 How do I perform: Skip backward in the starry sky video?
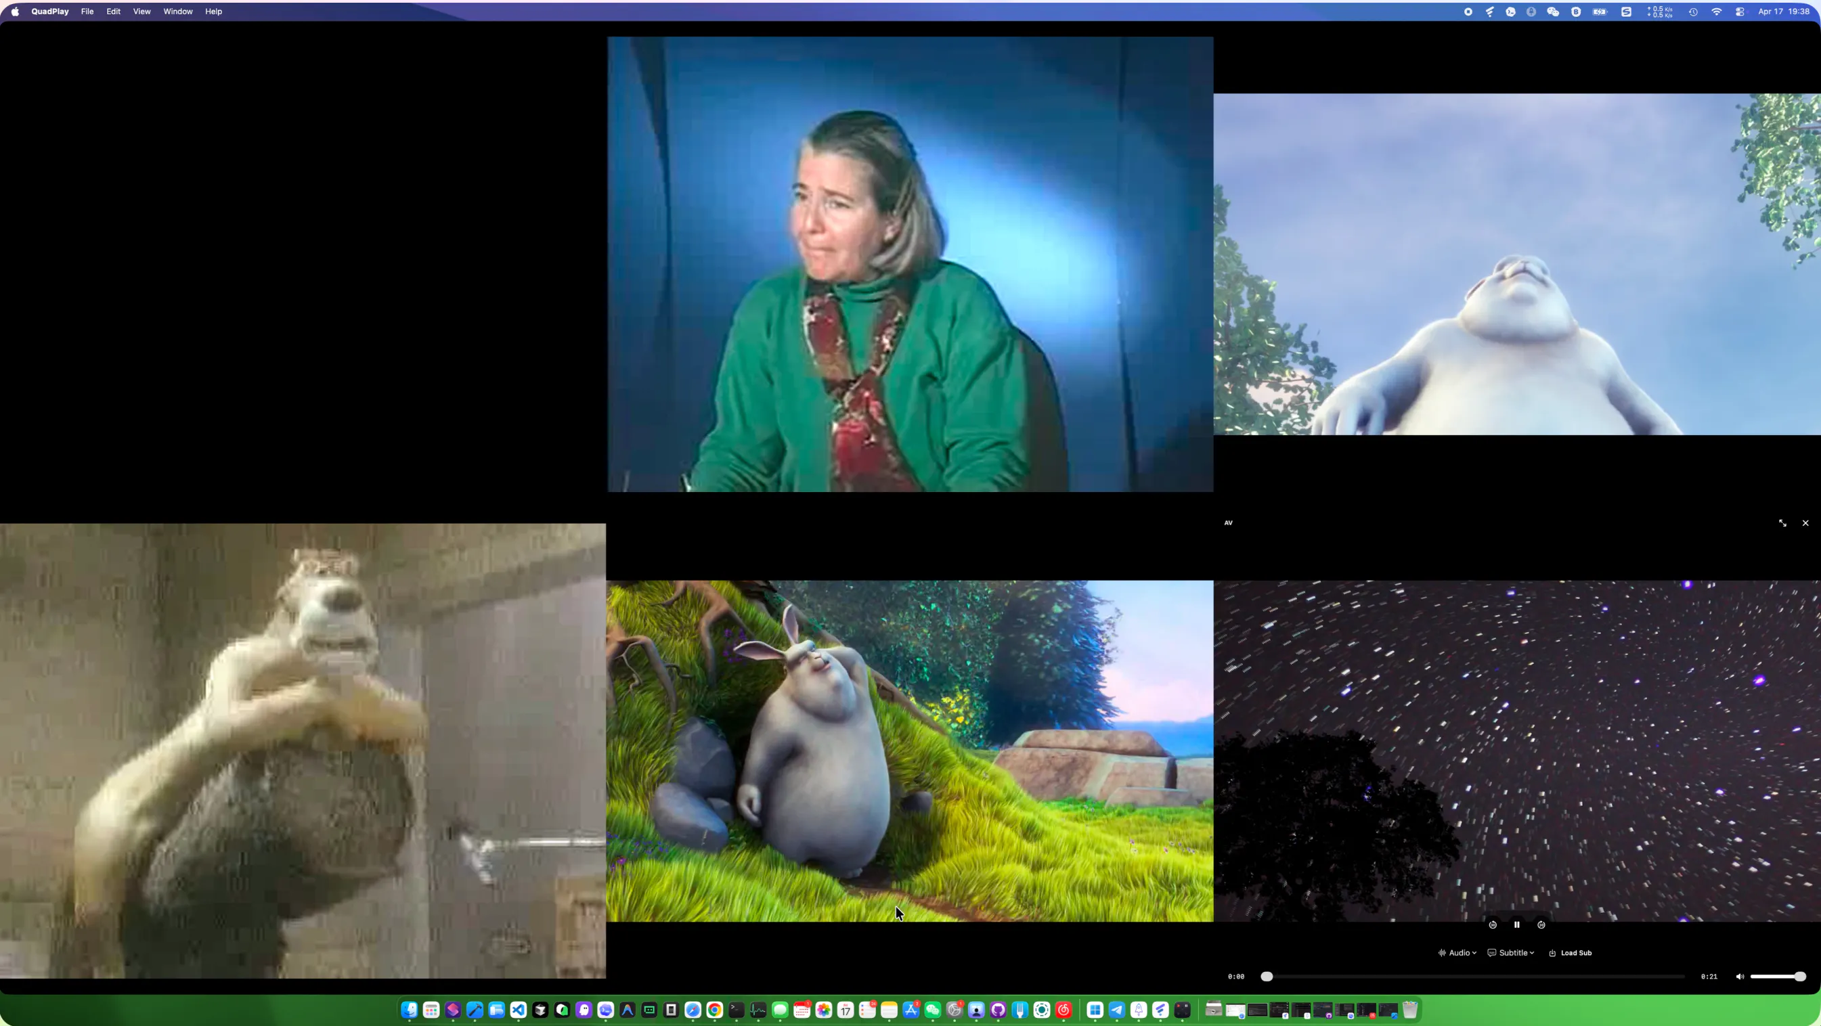tap(1492, 924)
